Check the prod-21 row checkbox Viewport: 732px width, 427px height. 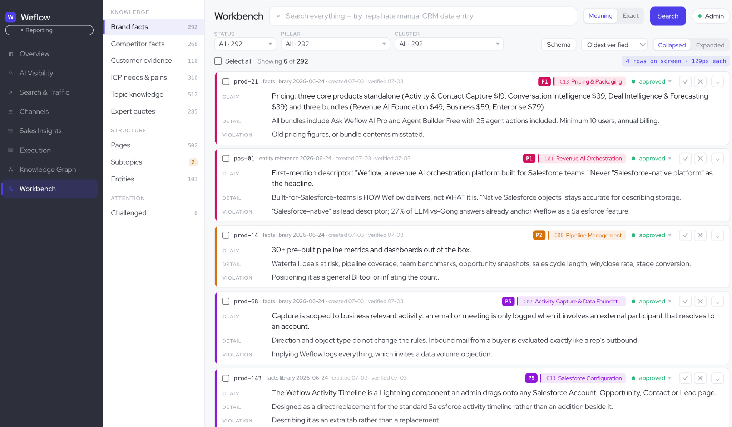tap(226, 82)
